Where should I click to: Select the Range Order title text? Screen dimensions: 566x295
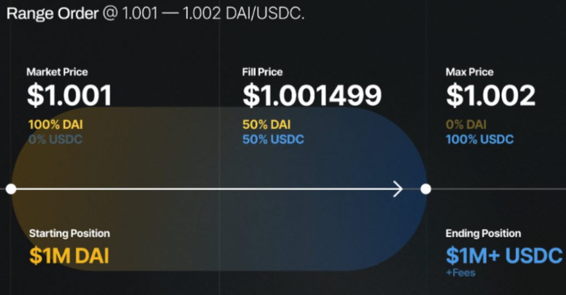[155, 13]
